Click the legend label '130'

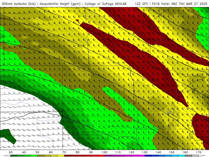145,152
